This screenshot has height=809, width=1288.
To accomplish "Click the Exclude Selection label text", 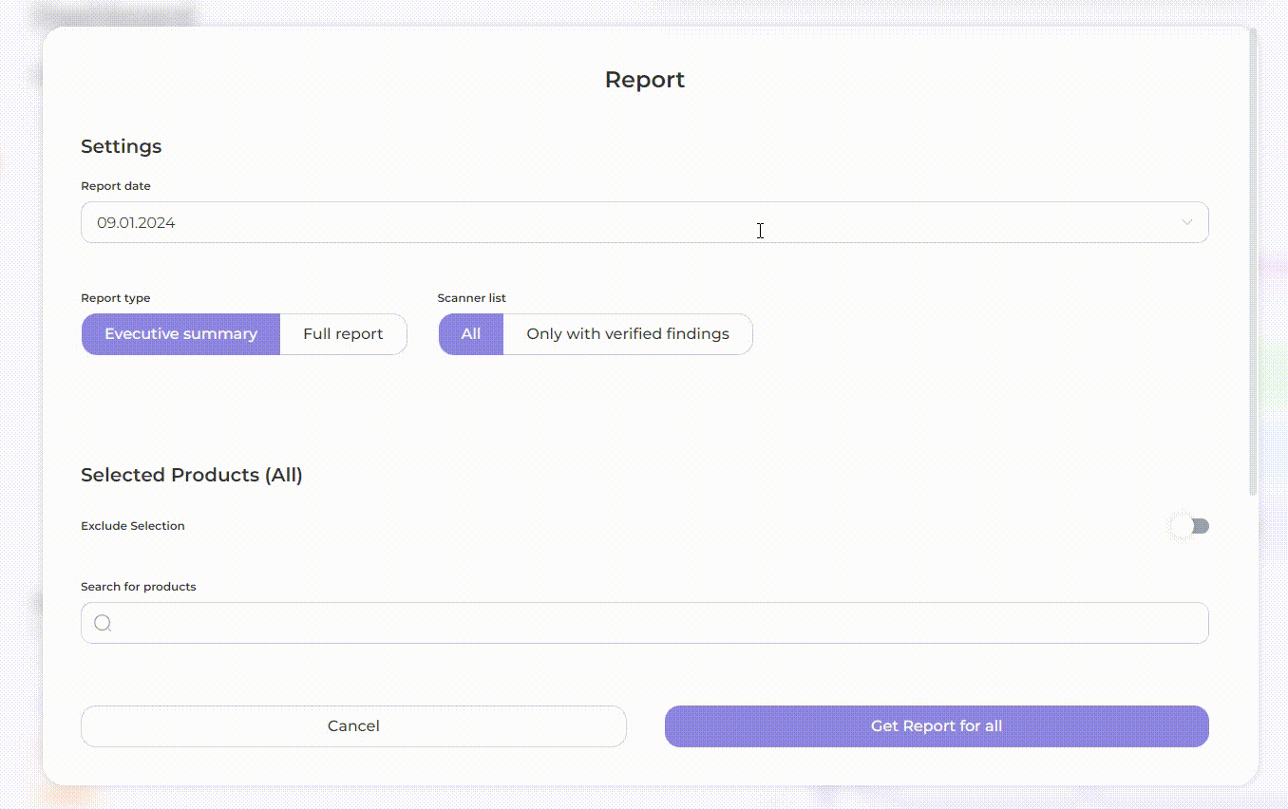I will click(x=132, y=526).
